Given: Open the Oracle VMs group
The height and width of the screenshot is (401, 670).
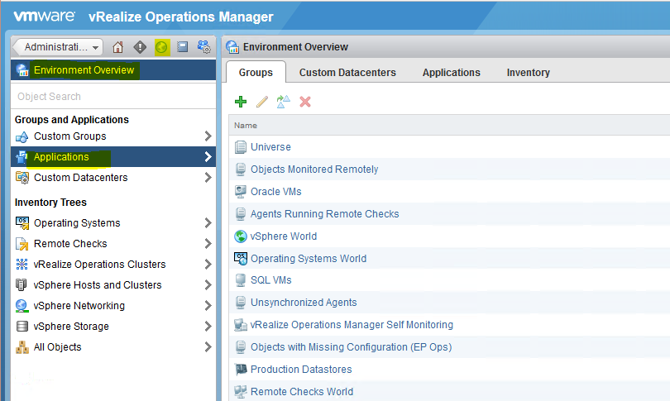Looking at the screenshot, I should point(275,191).
